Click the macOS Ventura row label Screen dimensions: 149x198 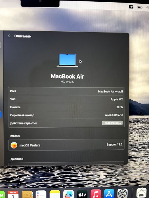30,145
